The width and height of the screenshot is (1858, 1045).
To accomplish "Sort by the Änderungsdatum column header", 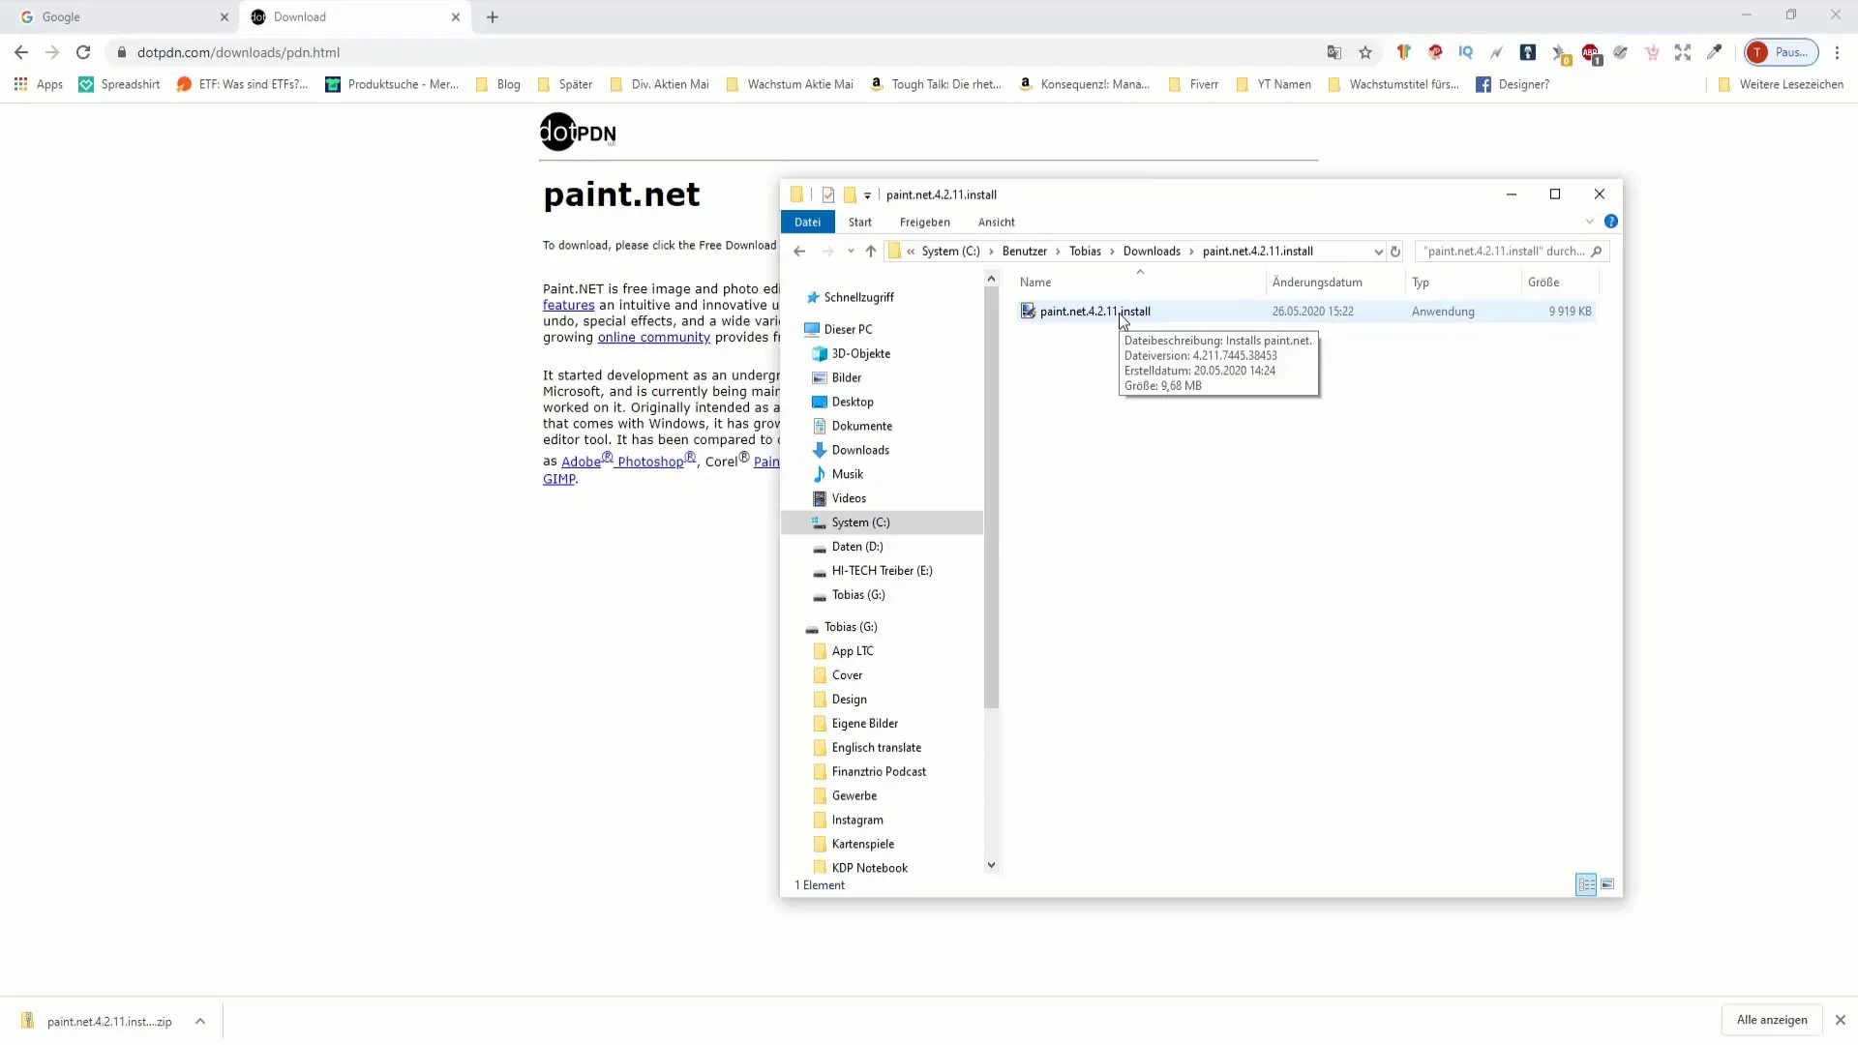I will pyautogui.click(x=1335, y=283).
